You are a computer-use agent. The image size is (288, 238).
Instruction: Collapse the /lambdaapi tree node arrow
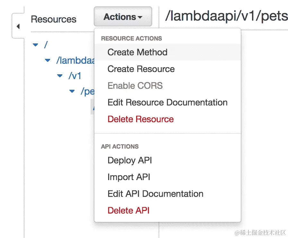click(x=48, y=60)
